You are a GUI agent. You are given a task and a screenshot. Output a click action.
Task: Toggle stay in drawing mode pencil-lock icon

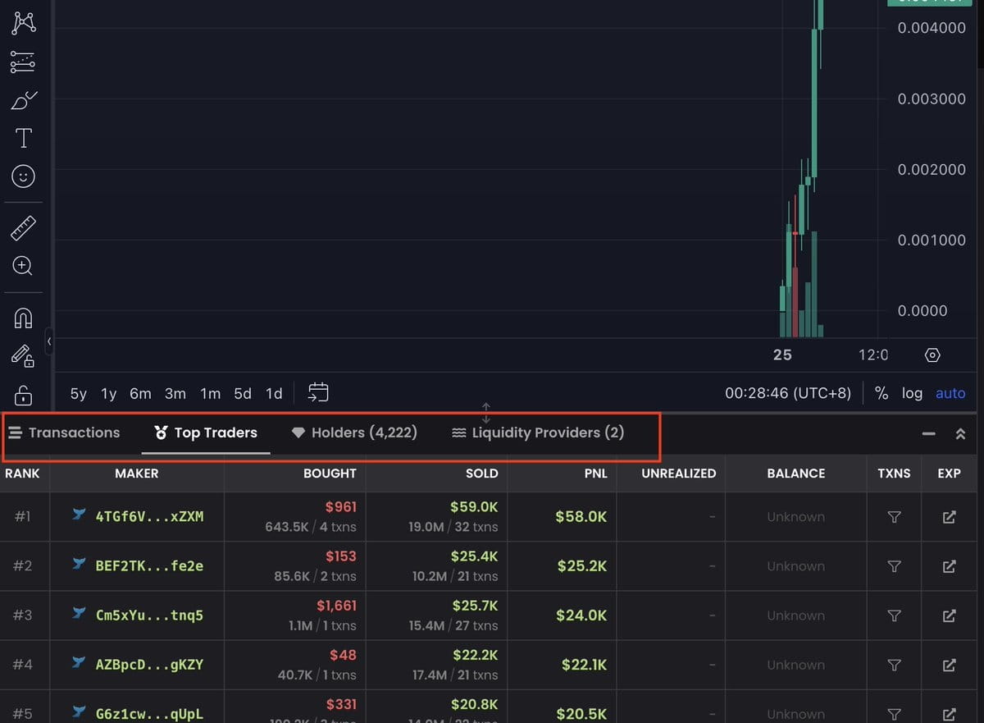[x=23, y=356]
